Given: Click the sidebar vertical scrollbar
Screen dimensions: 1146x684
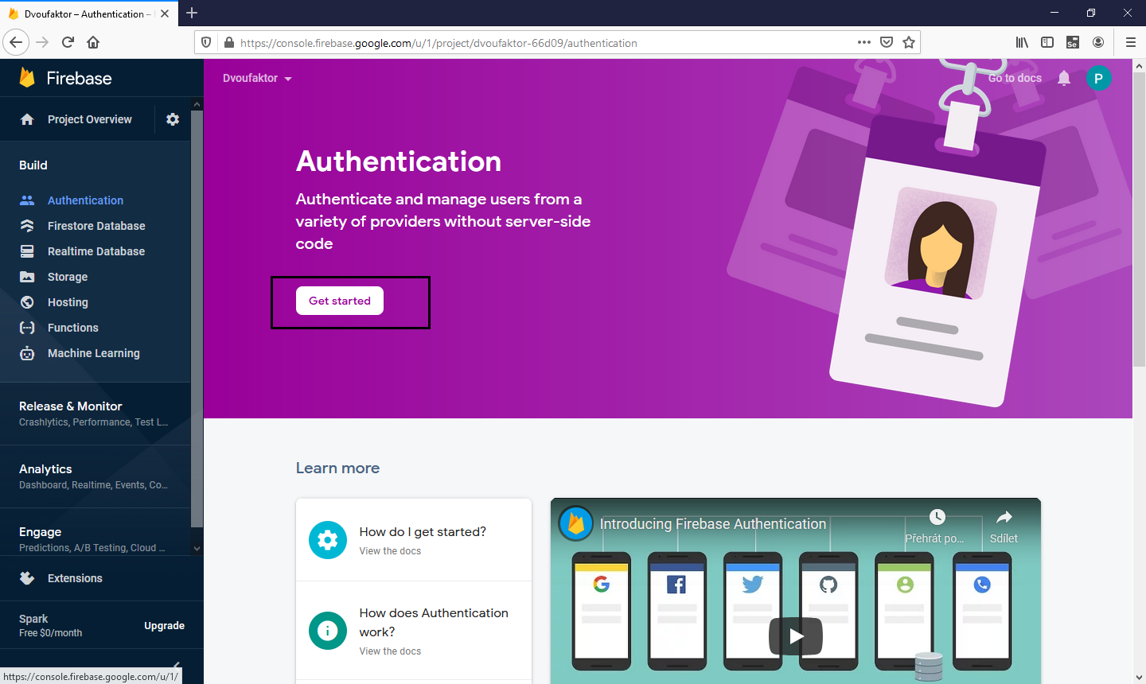Looking at the screenshot, I should [197, 318].
